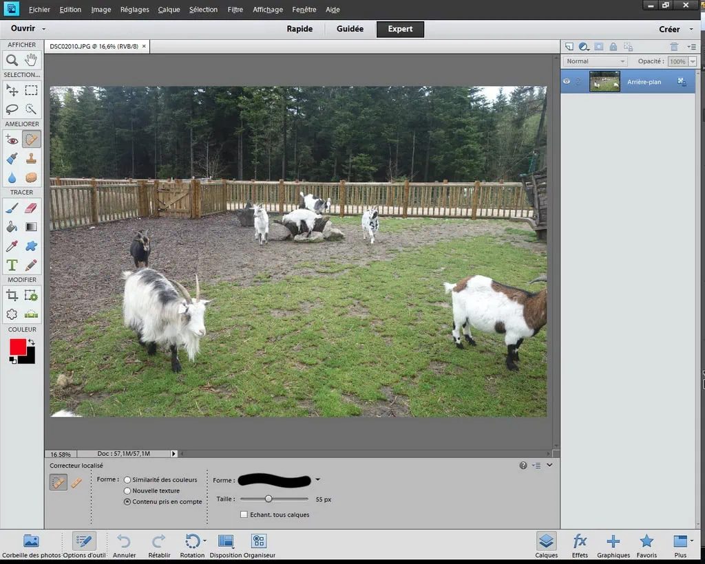The image size is (705, 564).
Task: Select Nouvelle texture radio option
Action: click(127, 491)
